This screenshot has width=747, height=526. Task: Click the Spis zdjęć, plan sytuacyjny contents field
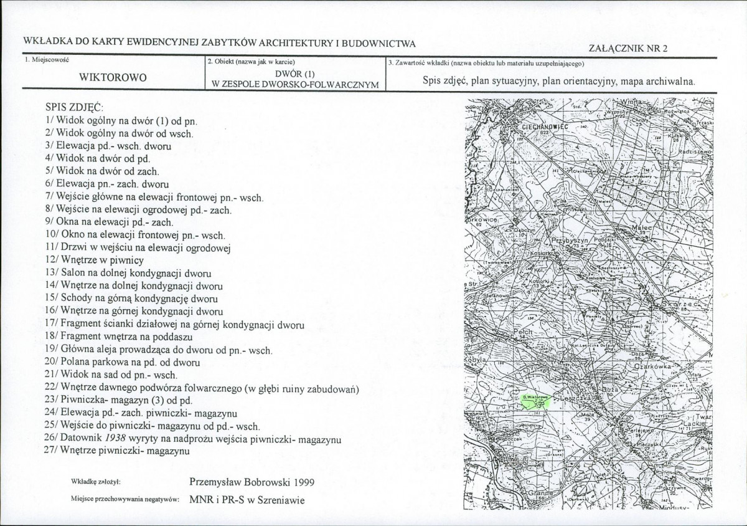point(558,81)
